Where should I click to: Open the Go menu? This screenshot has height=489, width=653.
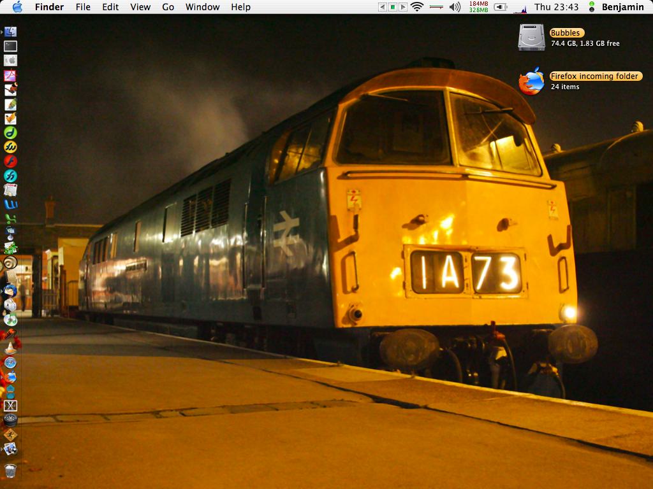click(x=168, y=7)
